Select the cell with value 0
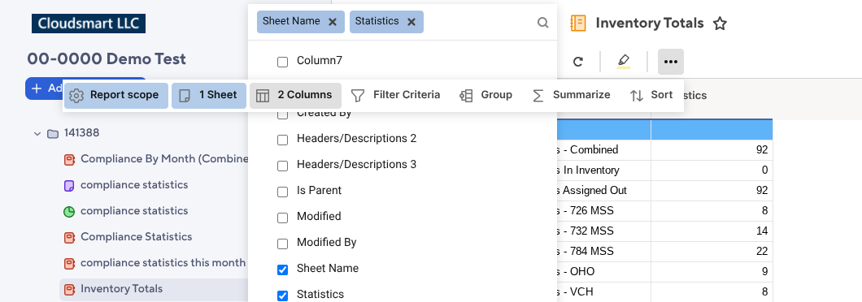 coord(712,170)
